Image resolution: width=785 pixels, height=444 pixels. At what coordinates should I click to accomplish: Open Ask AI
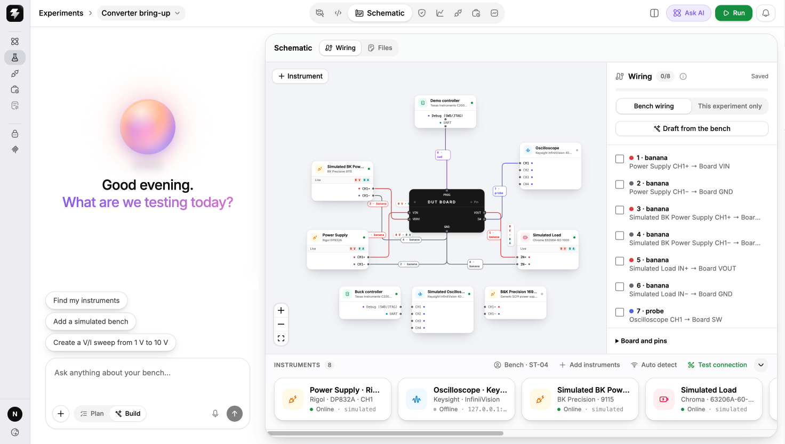688,13
